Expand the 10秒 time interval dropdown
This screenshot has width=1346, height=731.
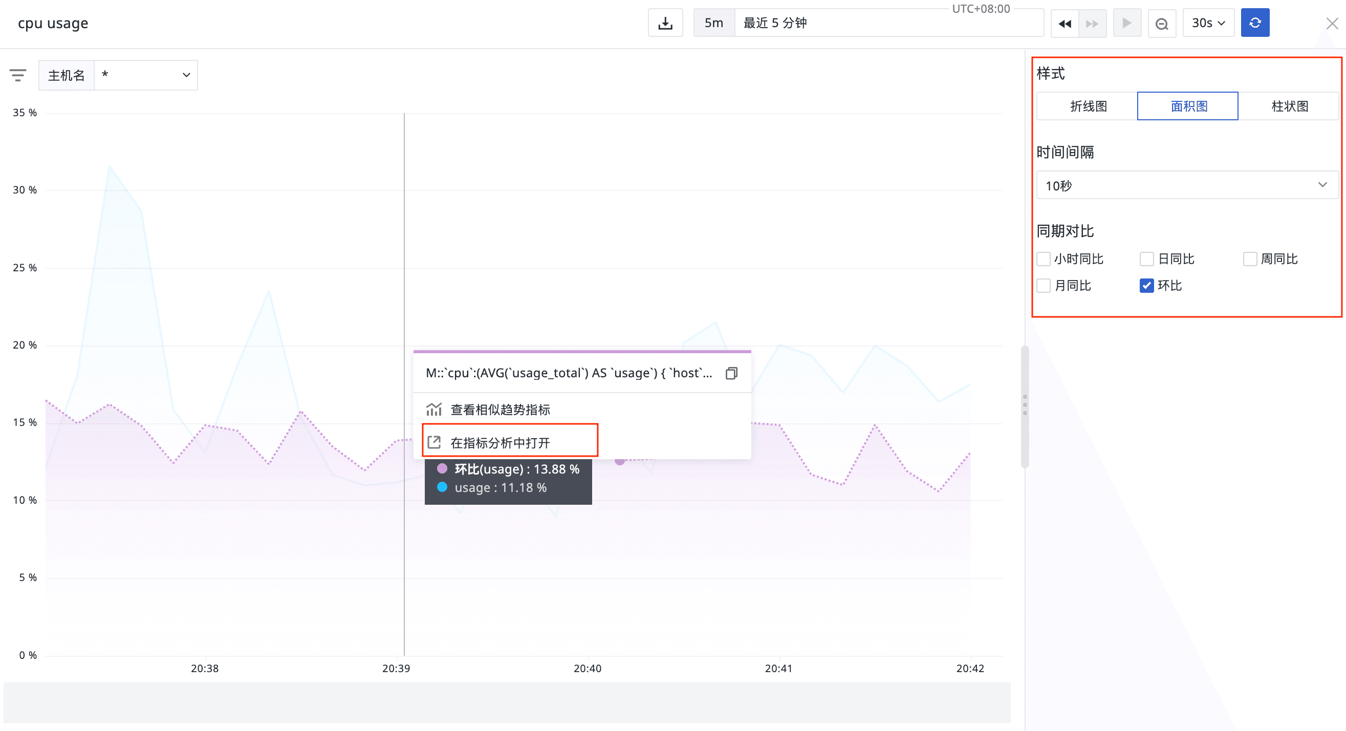1186,185
